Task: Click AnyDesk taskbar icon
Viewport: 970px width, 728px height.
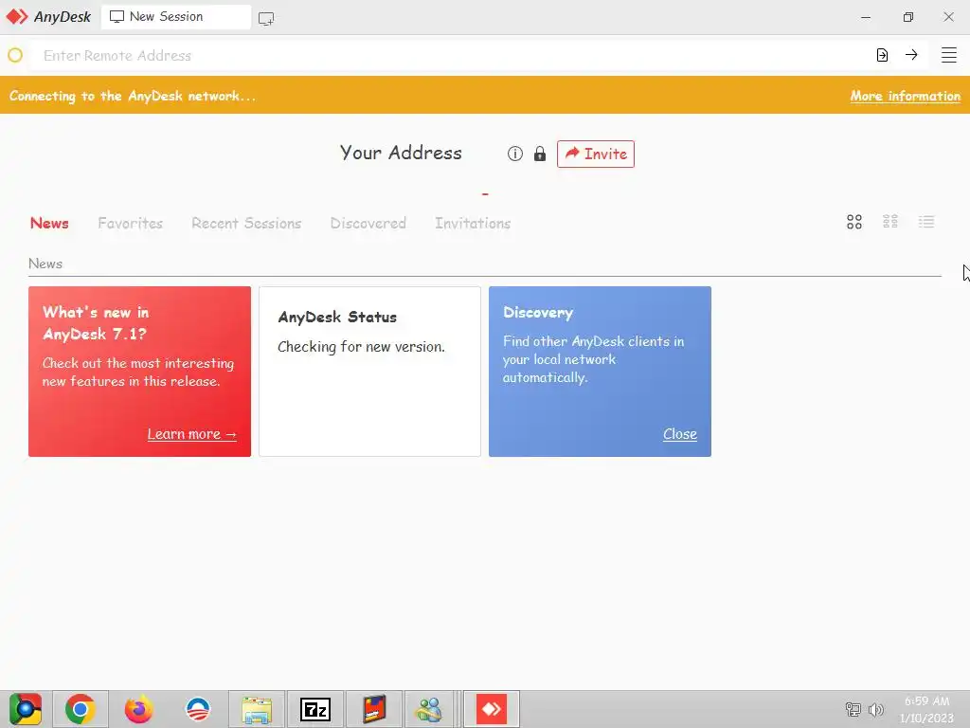Action: (492, 709)
